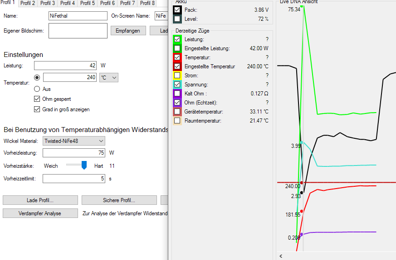396x260 pixels.
Task: Toggle the cyan Spannung trace checkbox
Action: [177, 85]
